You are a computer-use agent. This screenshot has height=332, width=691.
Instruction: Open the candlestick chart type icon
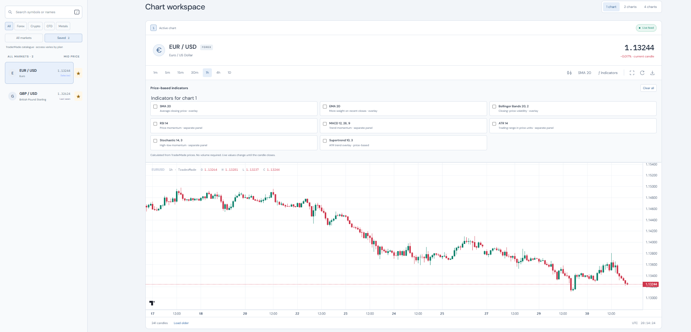pyautogui.click(x=569, y=73)
